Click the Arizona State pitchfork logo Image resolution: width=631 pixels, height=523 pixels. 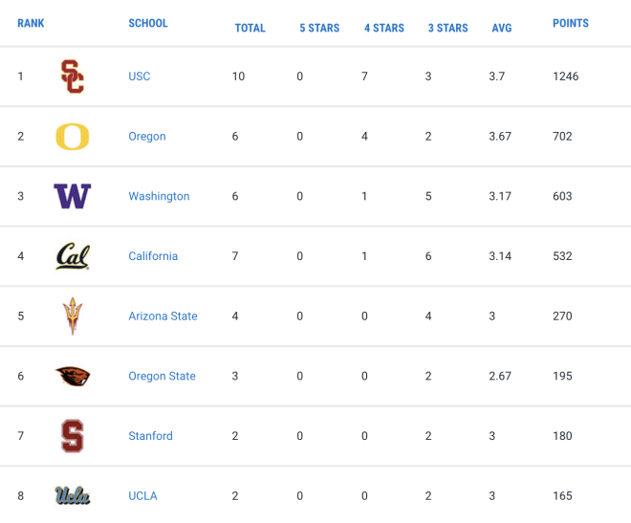click(x=73, y=316)
